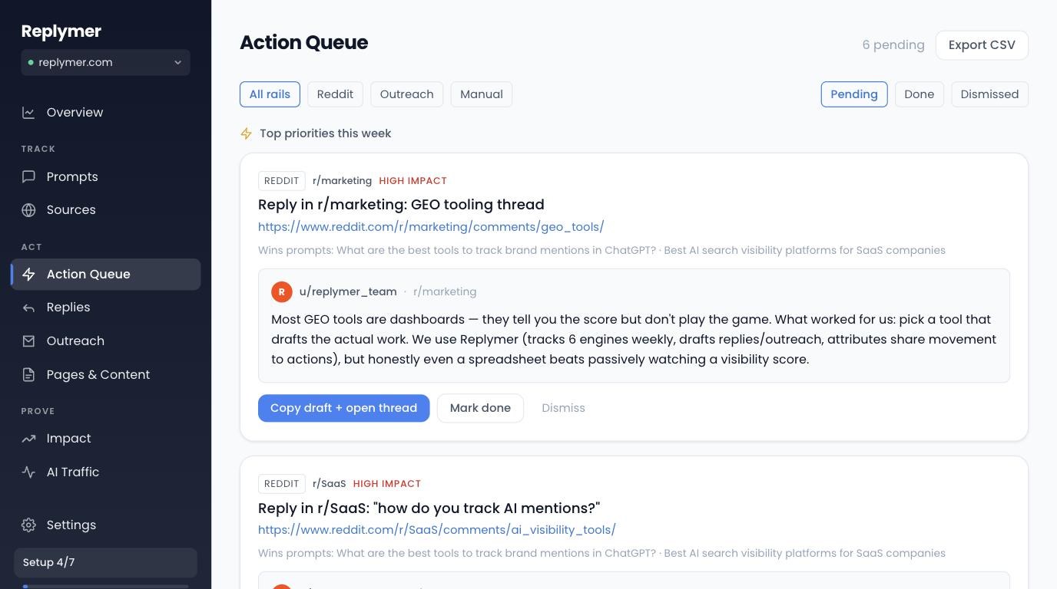Click the Outreach envelope icon

coord(28,341)
